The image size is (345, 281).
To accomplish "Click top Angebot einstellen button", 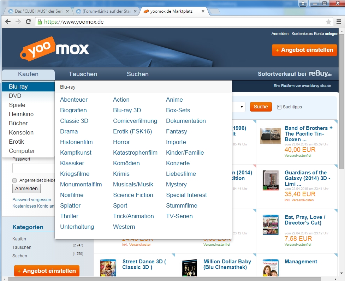I will [304, 50].
